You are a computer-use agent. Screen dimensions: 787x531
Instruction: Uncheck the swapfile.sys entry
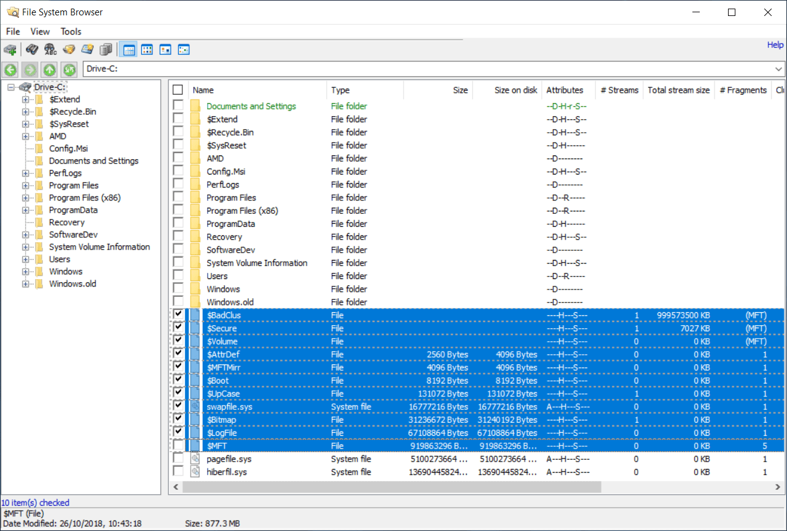tap(178, 406)
